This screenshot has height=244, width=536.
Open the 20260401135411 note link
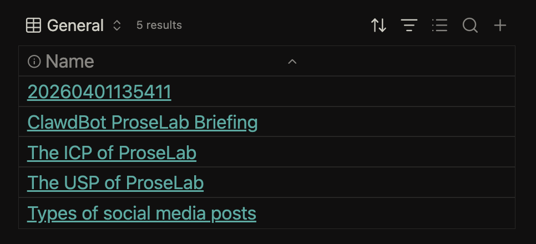coord(99,92)
